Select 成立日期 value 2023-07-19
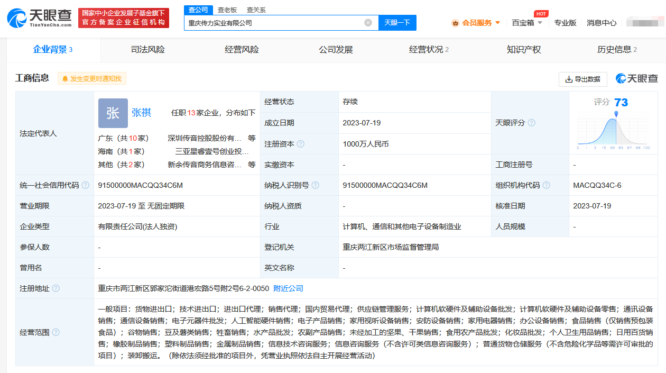This screenshot has height=373, width=666. click(362, 123)
